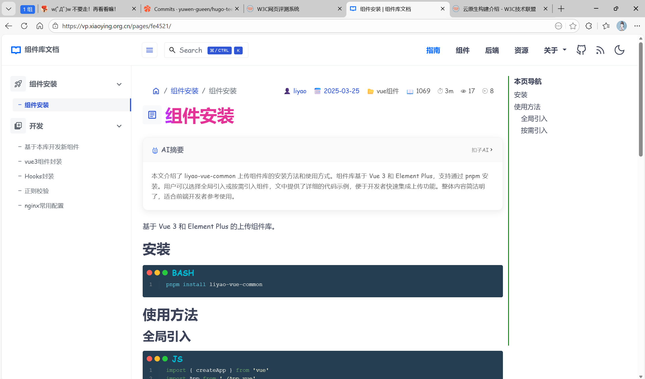Click the RSS feed icon
The height and width of the screenshot is (379, 645).
point(600,50)
